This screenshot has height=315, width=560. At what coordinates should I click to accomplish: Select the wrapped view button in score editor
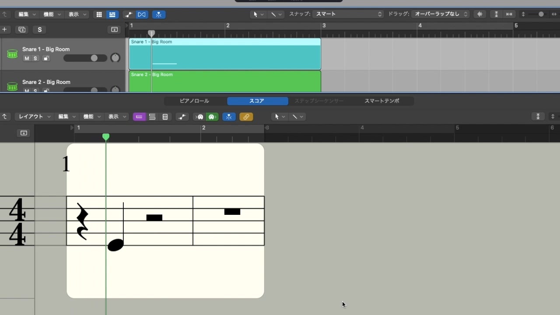[152, 117]
